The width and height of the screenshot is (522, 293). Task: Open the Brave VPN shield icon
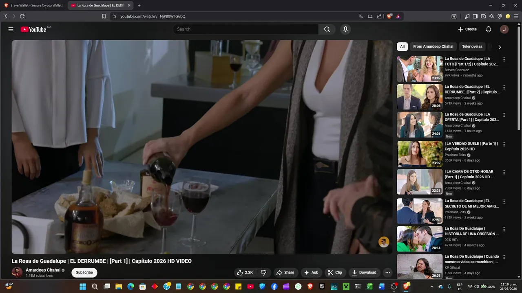(500, 16)
